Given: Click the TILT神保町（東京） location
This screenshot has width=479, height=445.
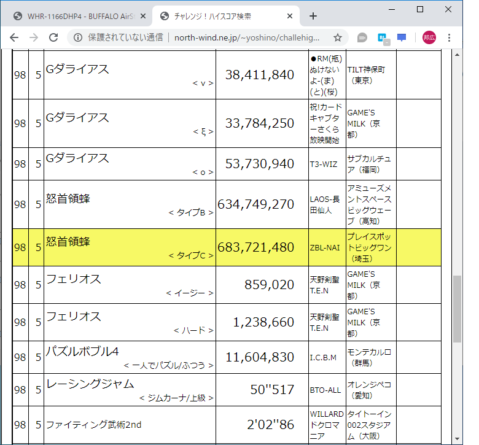Looking at the screenshot, I should click(366, 75).
